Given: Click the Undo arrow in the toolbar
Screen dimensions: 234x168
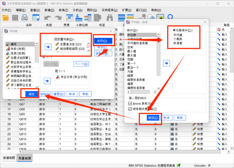Looking at the screenshot, I should [x=47, y=17].
